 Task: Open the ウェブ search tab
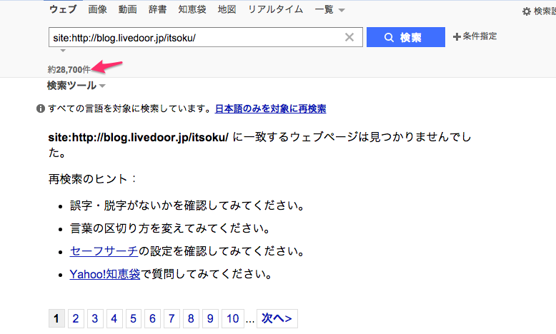click(63, 9)
